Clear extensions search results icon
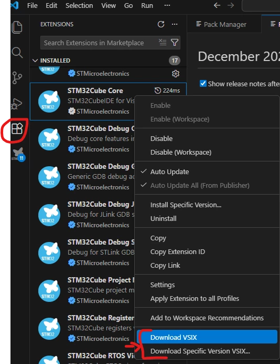280x364 pixels. tap(163, 42)
